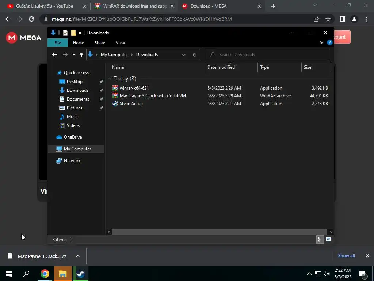This screenshot has width=374, height=281.
Task: Open Documents in the navigation pane
Action: (78, 99)
